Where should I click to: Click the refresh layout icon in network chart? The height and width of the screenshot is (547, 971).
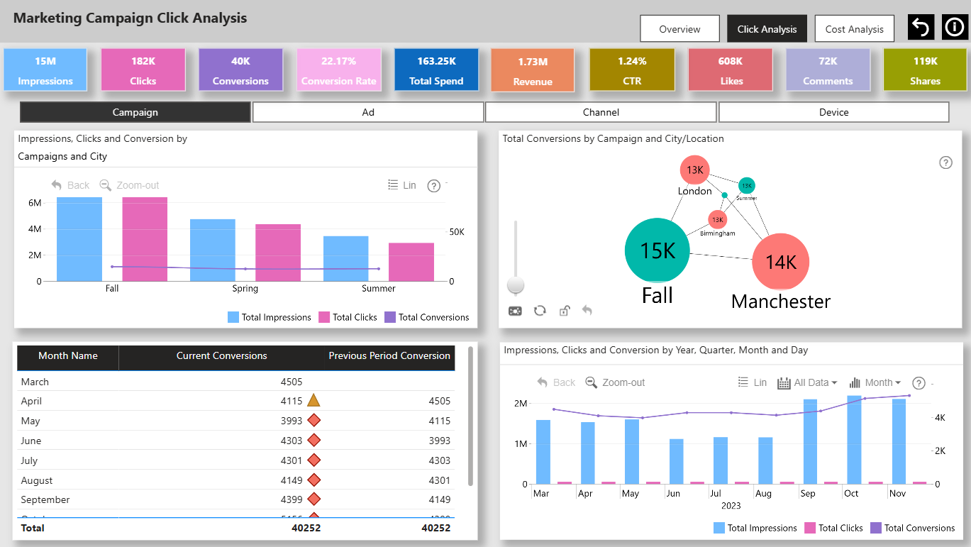pyautogui.click(x=540, y=311)
